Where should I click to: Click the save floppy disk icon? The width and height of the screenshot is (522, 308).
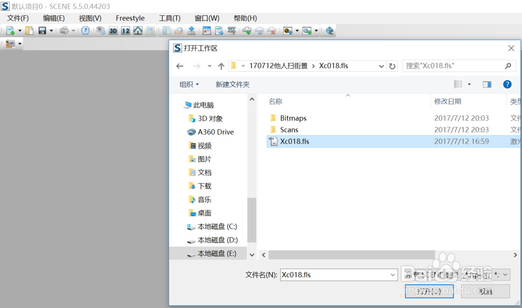[42, 31]
